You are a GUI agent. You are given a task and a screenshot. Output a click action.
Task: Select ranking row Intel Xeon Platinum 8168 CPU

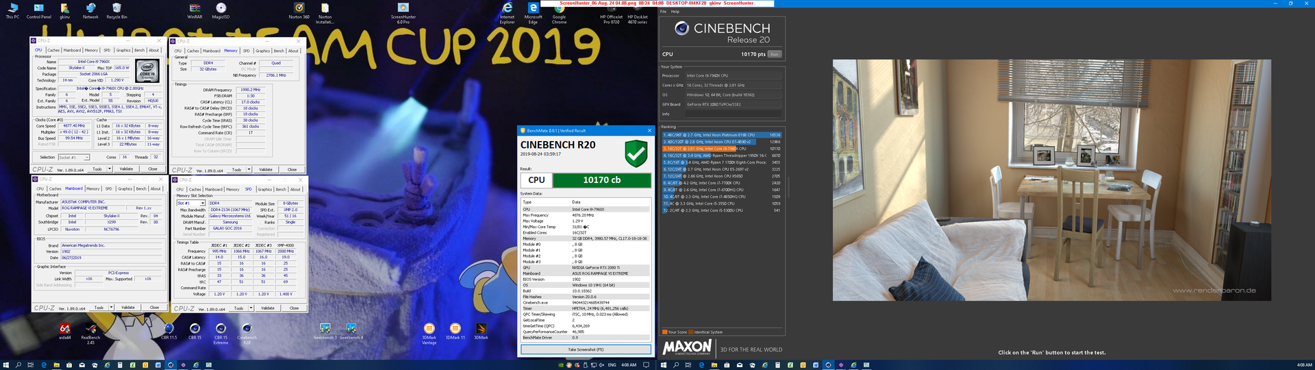(x=721, y=135)
